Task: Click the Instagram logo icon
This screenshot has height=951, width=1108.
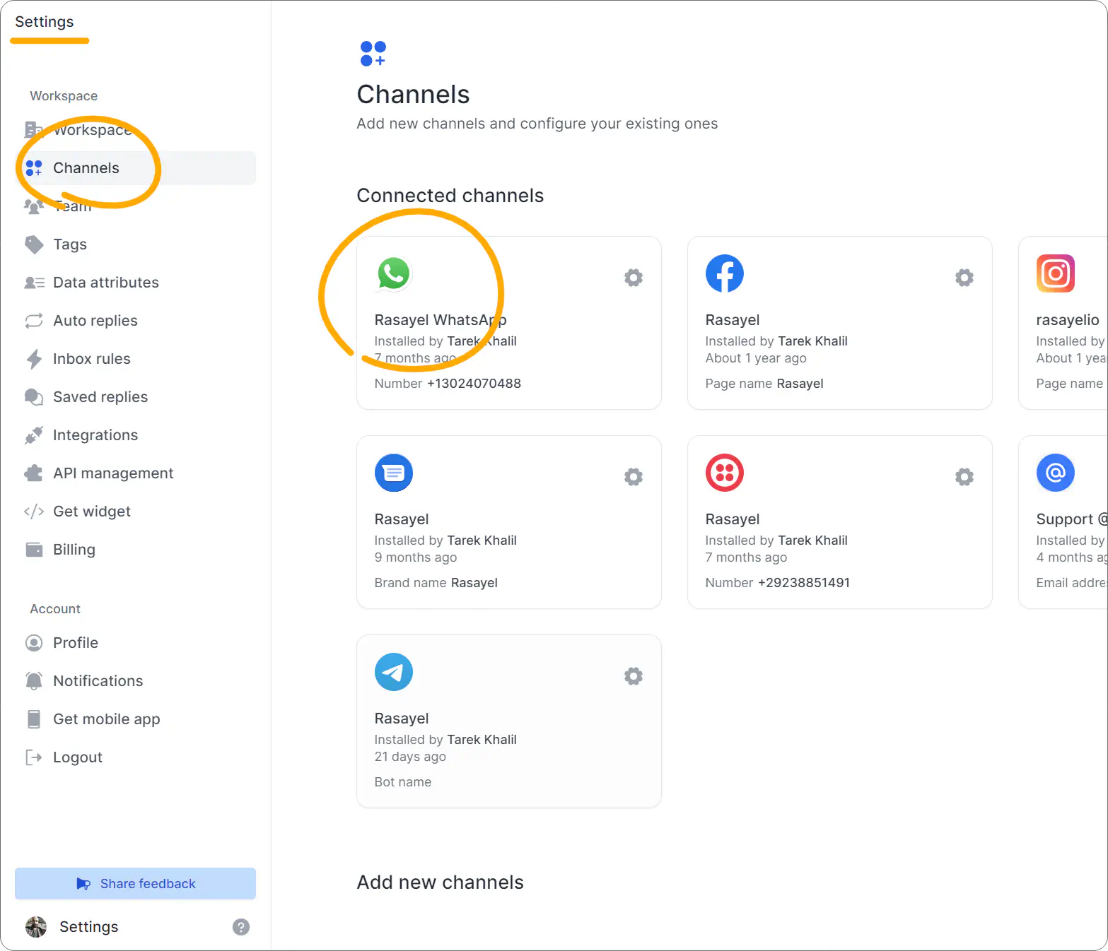Action: click(x=1056, y=273)
